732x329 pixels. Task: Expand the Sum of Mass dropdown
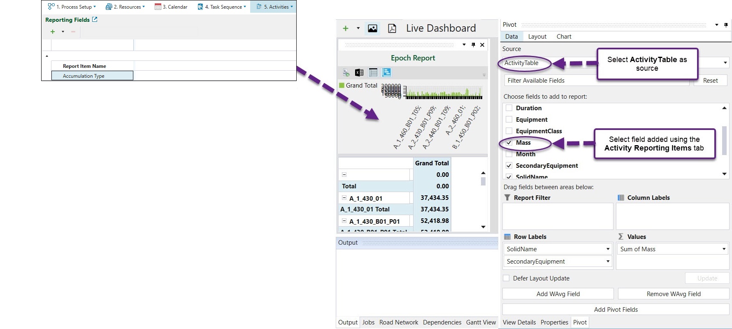(724, 249)
